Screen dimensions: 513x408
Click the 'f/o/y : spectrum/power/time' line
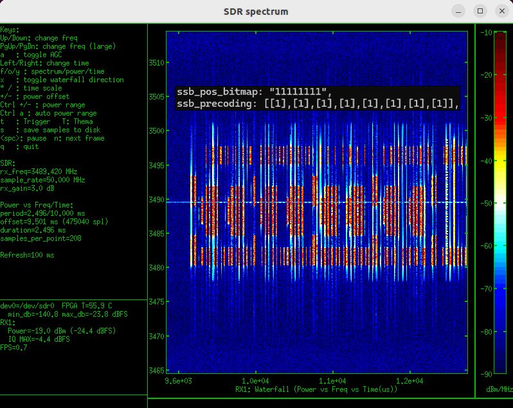coord(52,71)
